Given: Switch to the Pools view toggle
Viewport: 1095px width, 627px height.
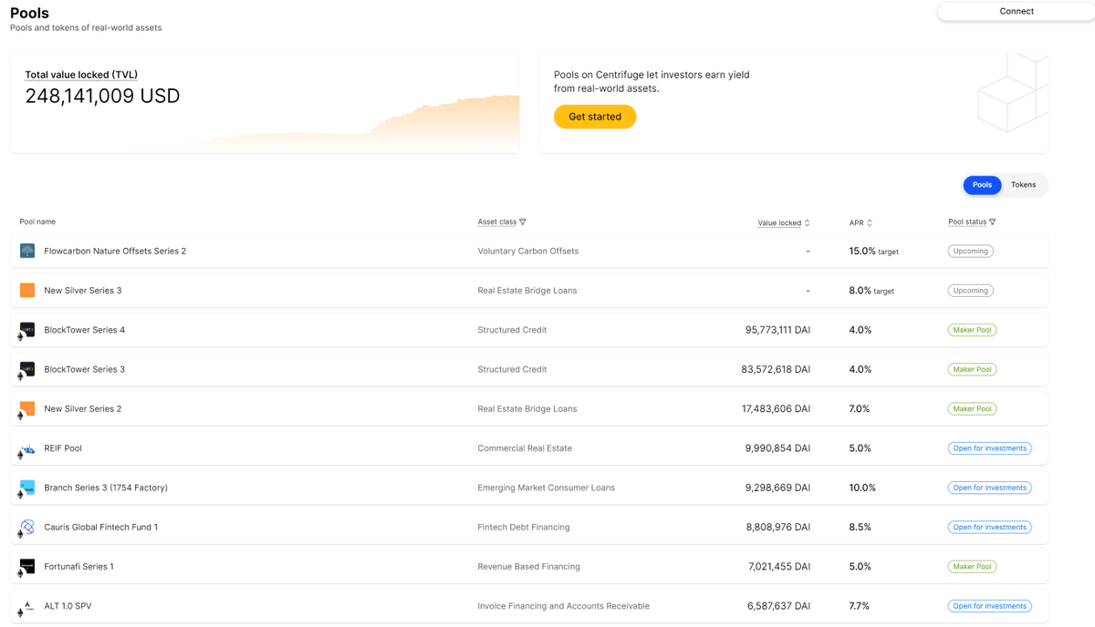Looking at the screenshot, I should tap(982, 185).
